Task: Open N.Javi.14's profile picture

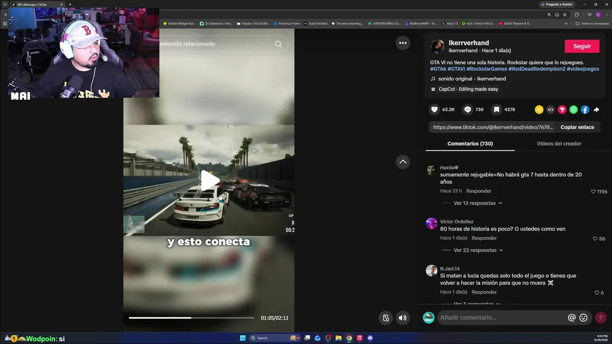Action: click(x=431, y=270)
